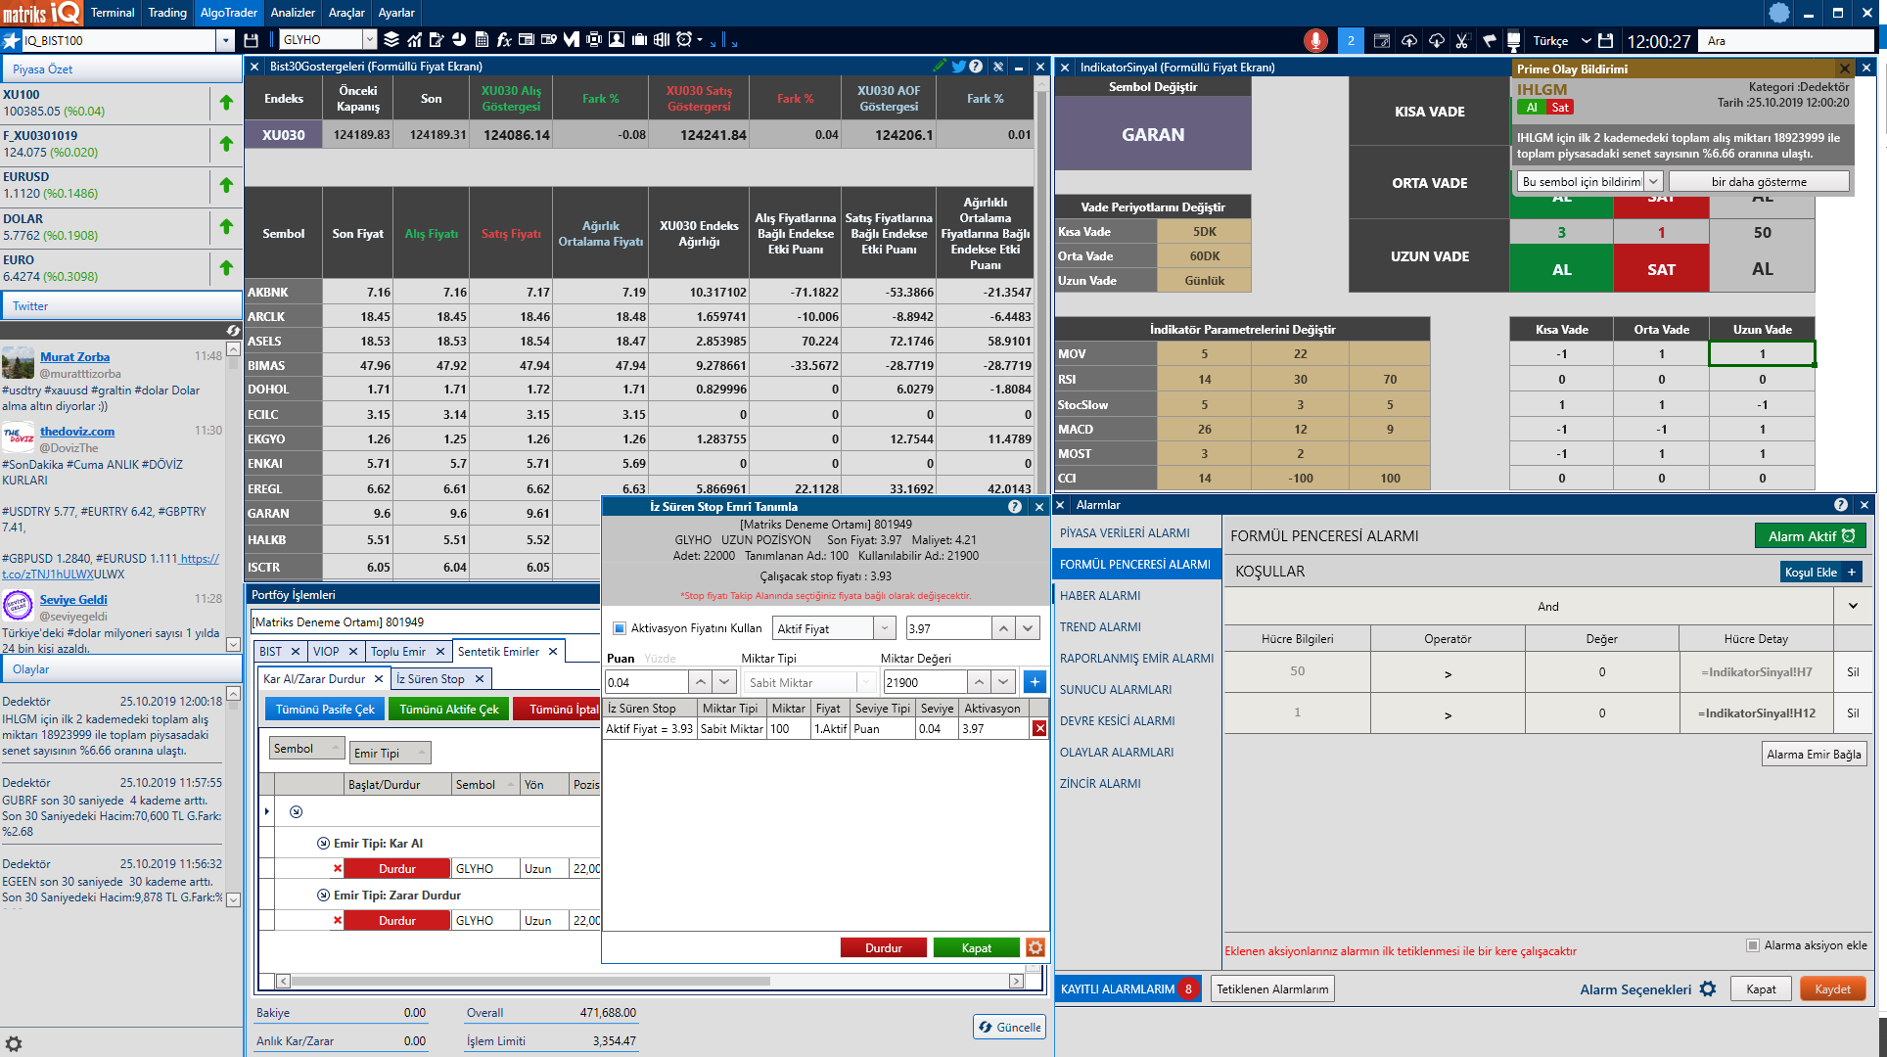This screenshot has height=1057, width=1887.
Task: Switch to the VIOP tab
Action: [x=326, y=651]
